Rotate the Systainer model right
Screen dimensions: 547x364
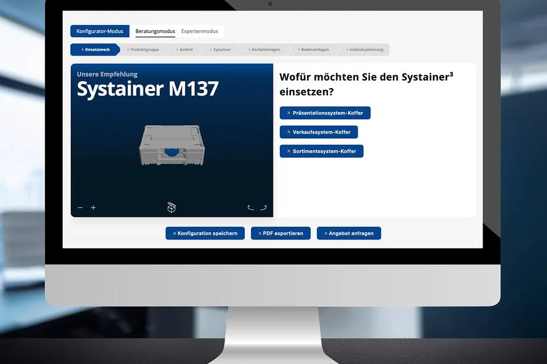264,208
